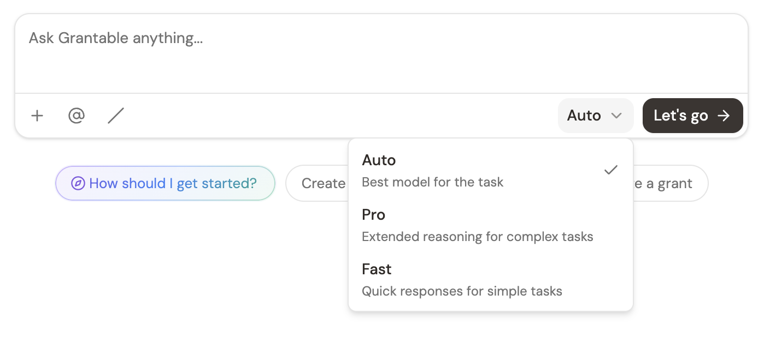Click 'Extended reasoning for complex tasks' text
Viewport: 764px width, 349px height.
478,237
